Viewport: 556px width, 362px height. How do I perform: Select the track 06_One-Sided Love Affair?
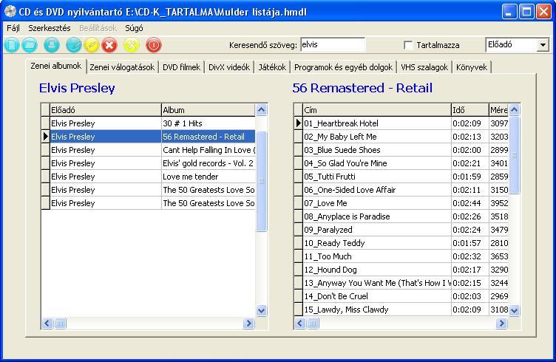coord(377,190)
